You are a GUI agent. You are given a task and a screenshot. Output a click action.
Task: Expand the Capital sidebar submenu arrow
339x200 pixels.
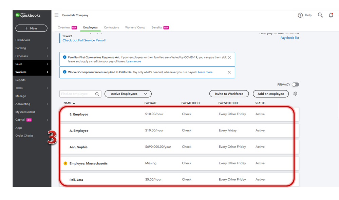(x=48, y=120)
